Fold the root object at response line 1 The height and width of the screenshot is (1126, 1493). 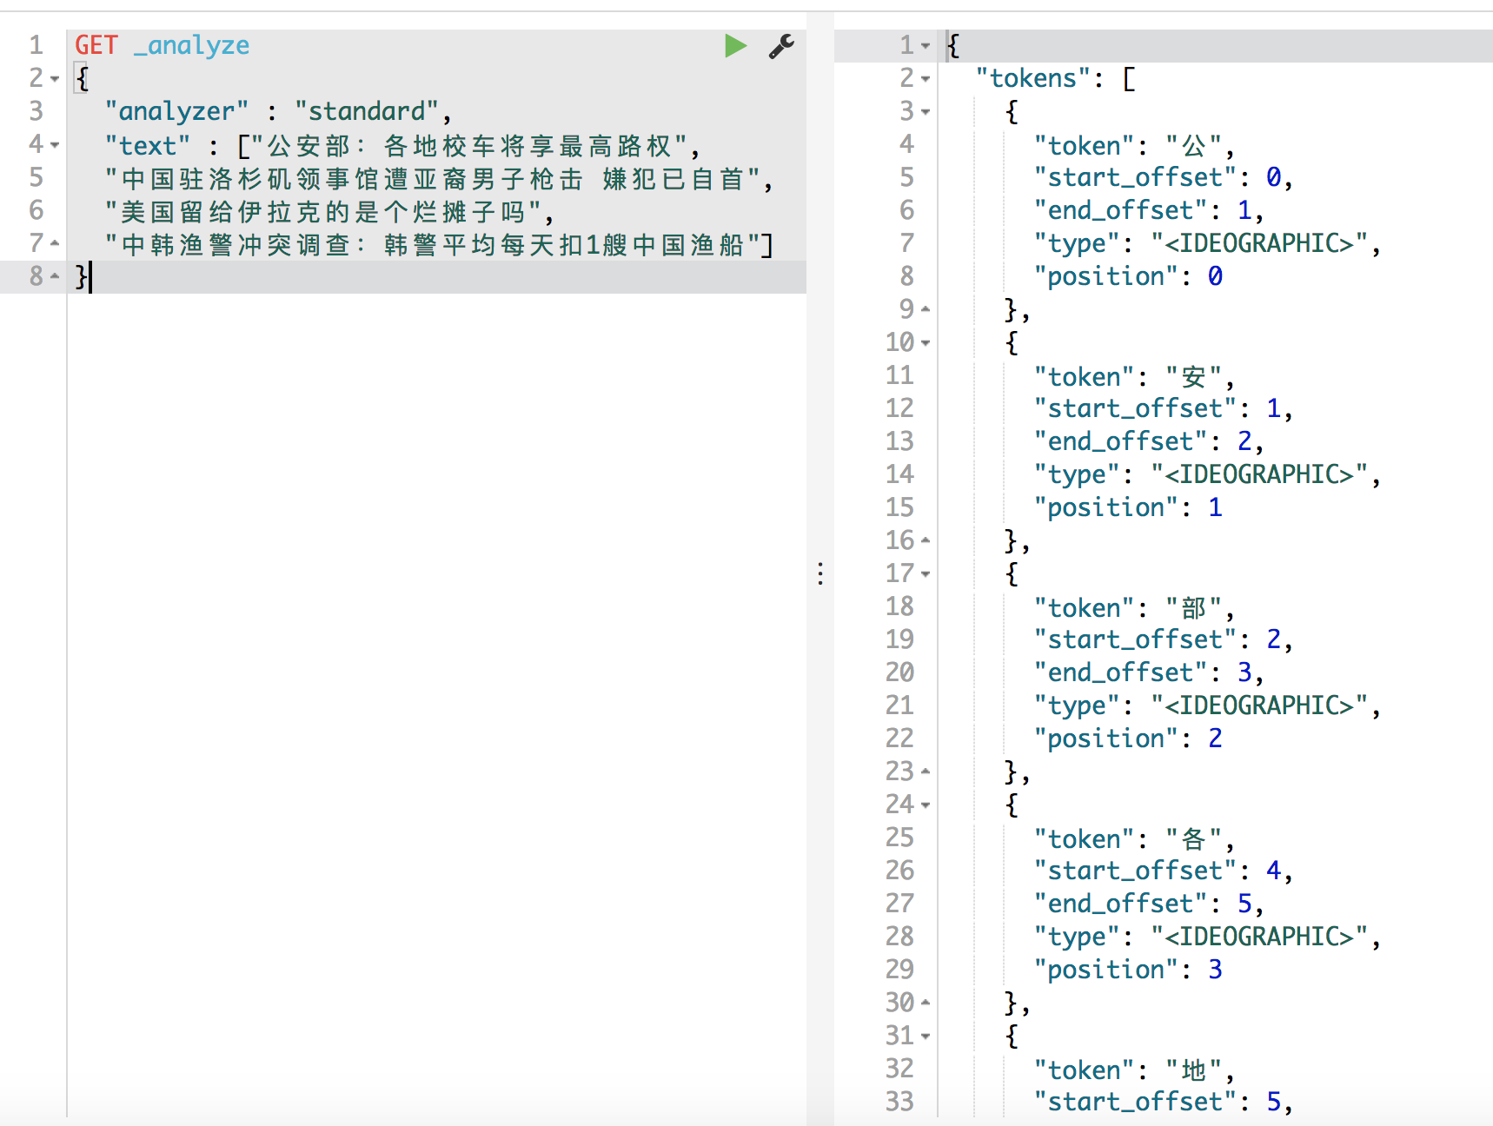click(926, 45)
